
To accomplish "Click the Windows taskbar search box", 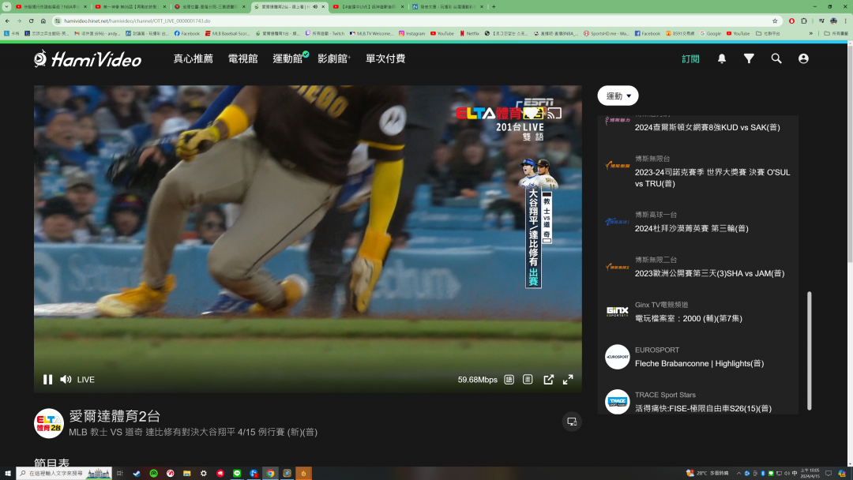I will point(64,474).
